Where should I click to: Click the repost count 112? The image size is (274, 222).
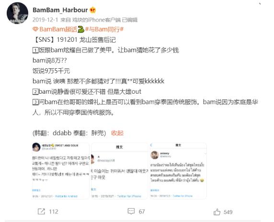click(54, 211)
